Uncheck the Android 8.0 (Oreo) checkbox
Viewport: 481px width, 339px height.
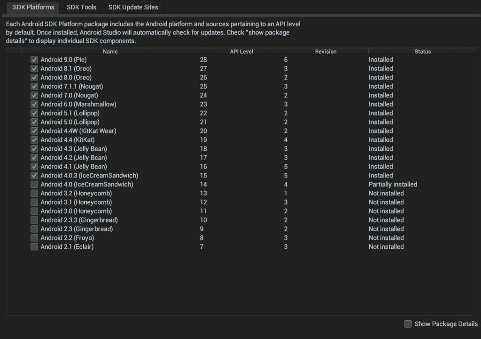pos(34,77)
